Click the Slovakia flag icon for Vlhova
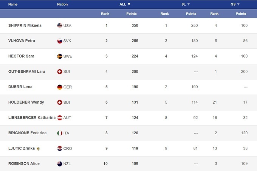Screen dimensions: 257x171 click(x=59, y=41)
